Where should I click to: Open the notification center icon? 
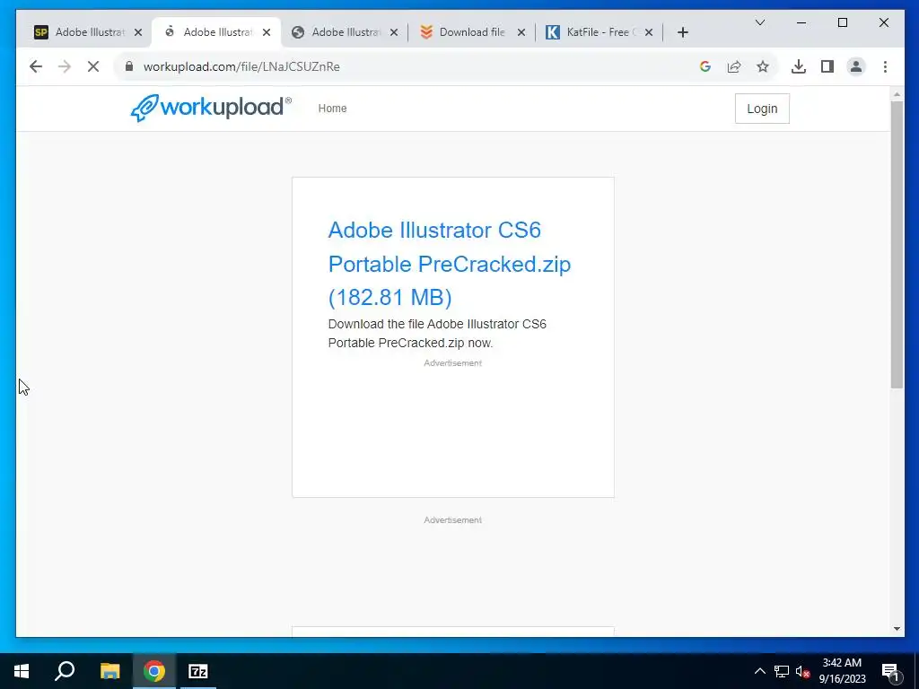click(x=890, y=671)
